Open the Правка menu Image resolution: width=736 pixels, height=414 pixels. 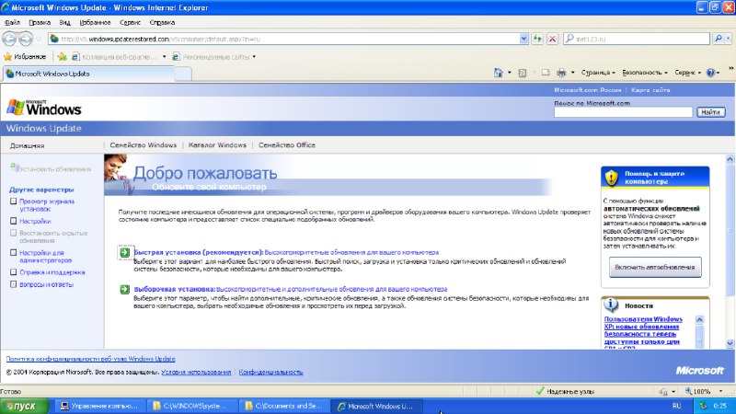pyautogui.click(x=40, y=22)
